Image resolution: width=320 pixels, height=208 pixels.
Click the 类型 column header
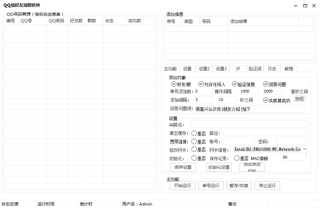tap(191, 22)
